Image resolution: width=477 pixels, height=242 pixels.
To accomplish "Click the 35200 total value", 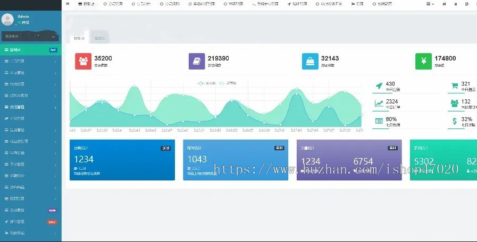I will tap(103, 58).
